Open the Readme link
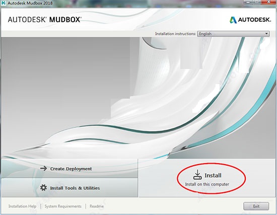The image size is (277, 215). [97, 206]
